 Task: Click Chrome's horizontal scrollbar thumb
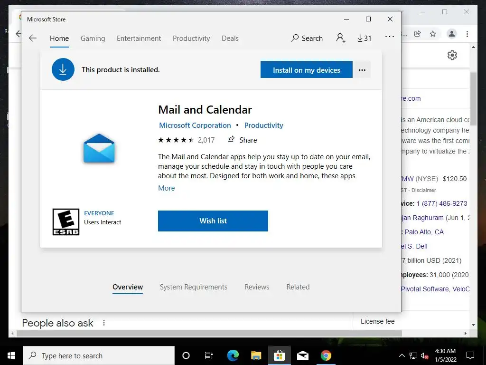[x=209, y=333]
